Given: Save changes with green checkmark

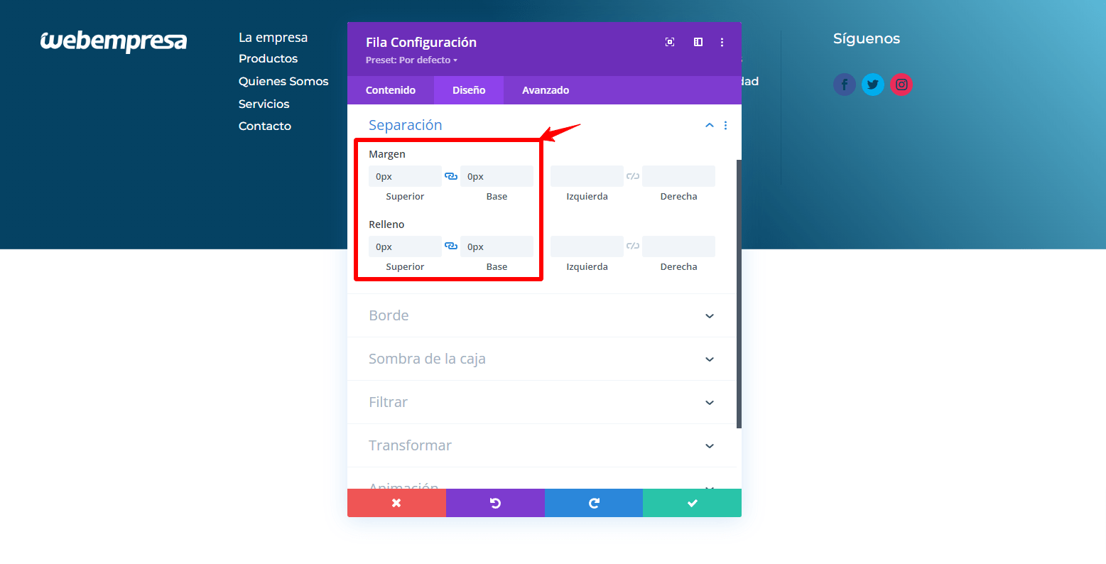Looking at the screenshot, I should coord(692,503).
